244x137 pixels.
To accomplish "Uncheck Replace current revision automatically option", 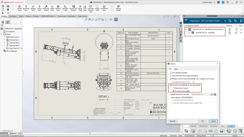I will tap(171, 79).
